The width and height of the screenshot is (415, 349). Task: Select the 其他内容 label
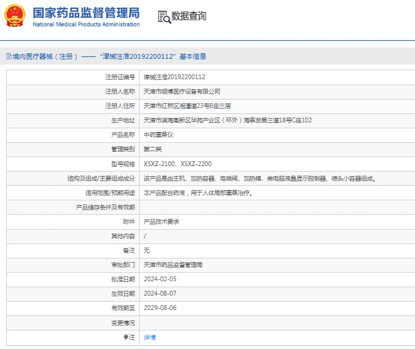point(123,236)
